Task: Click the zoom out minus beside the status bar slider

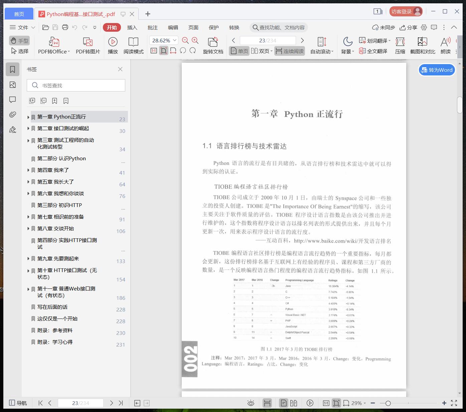Action: click(373, 403)
